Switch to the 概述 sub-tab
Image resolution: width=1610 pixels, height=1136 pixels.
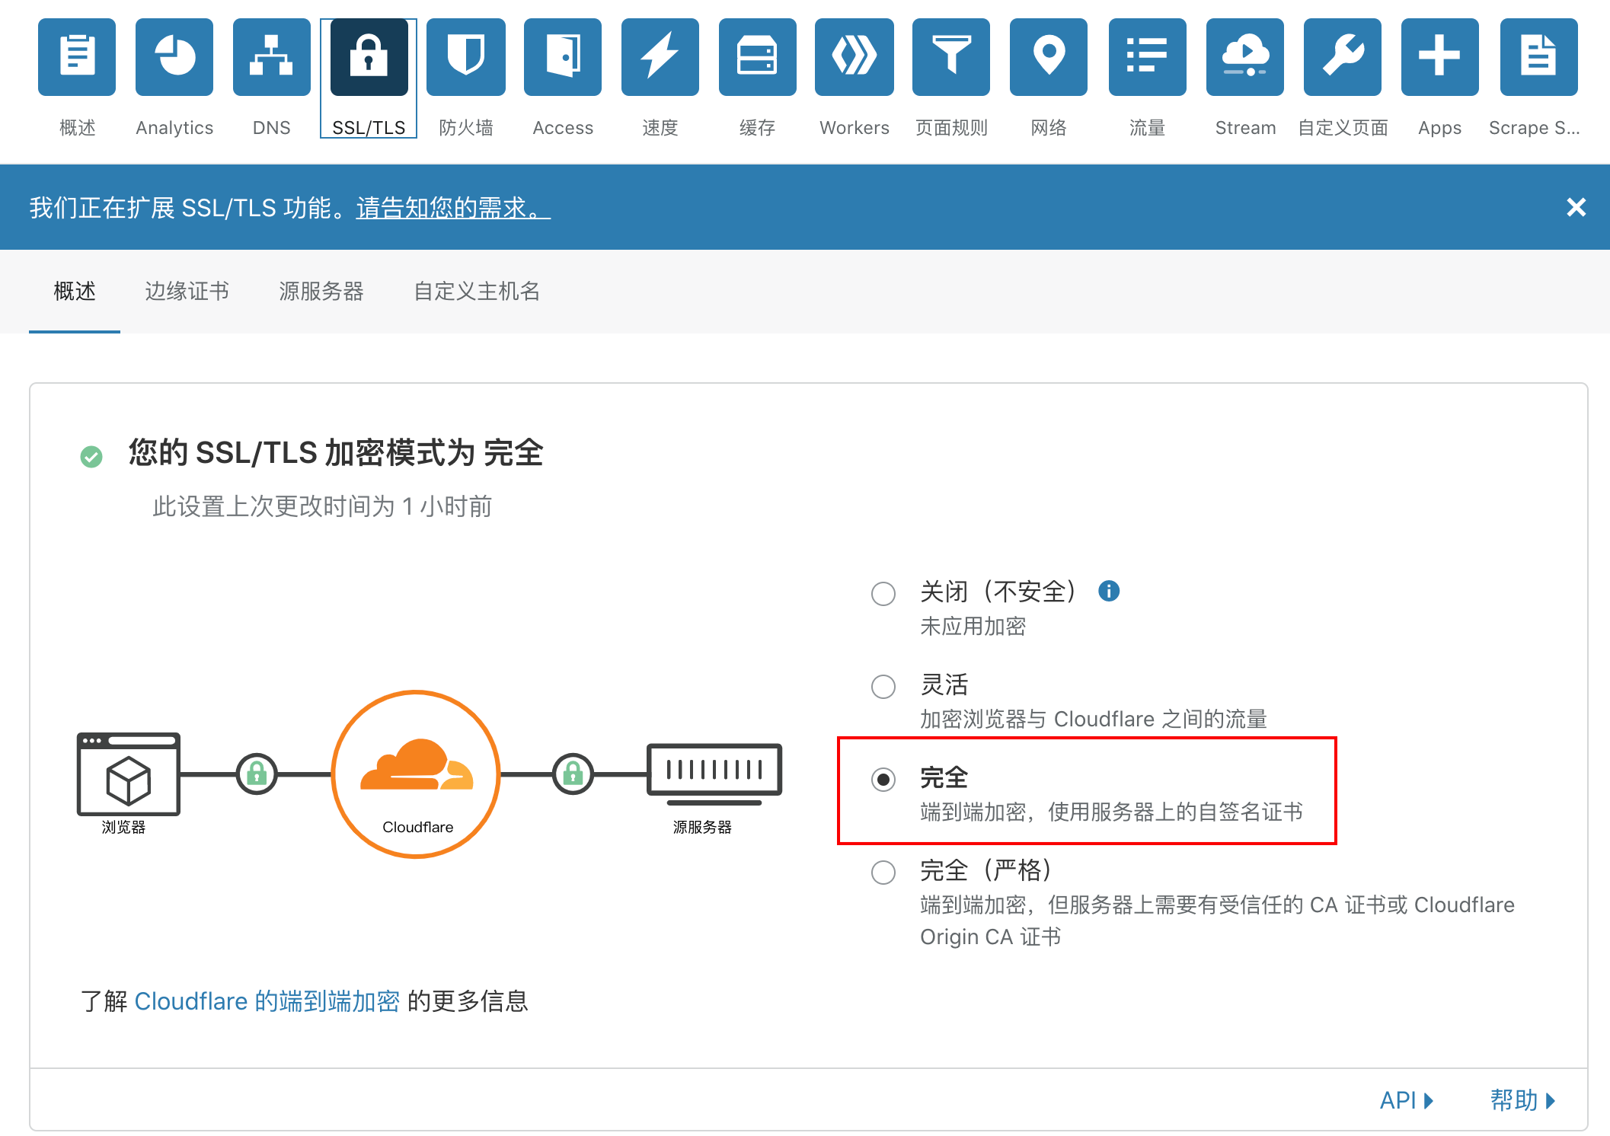click(x=75, y=292)
